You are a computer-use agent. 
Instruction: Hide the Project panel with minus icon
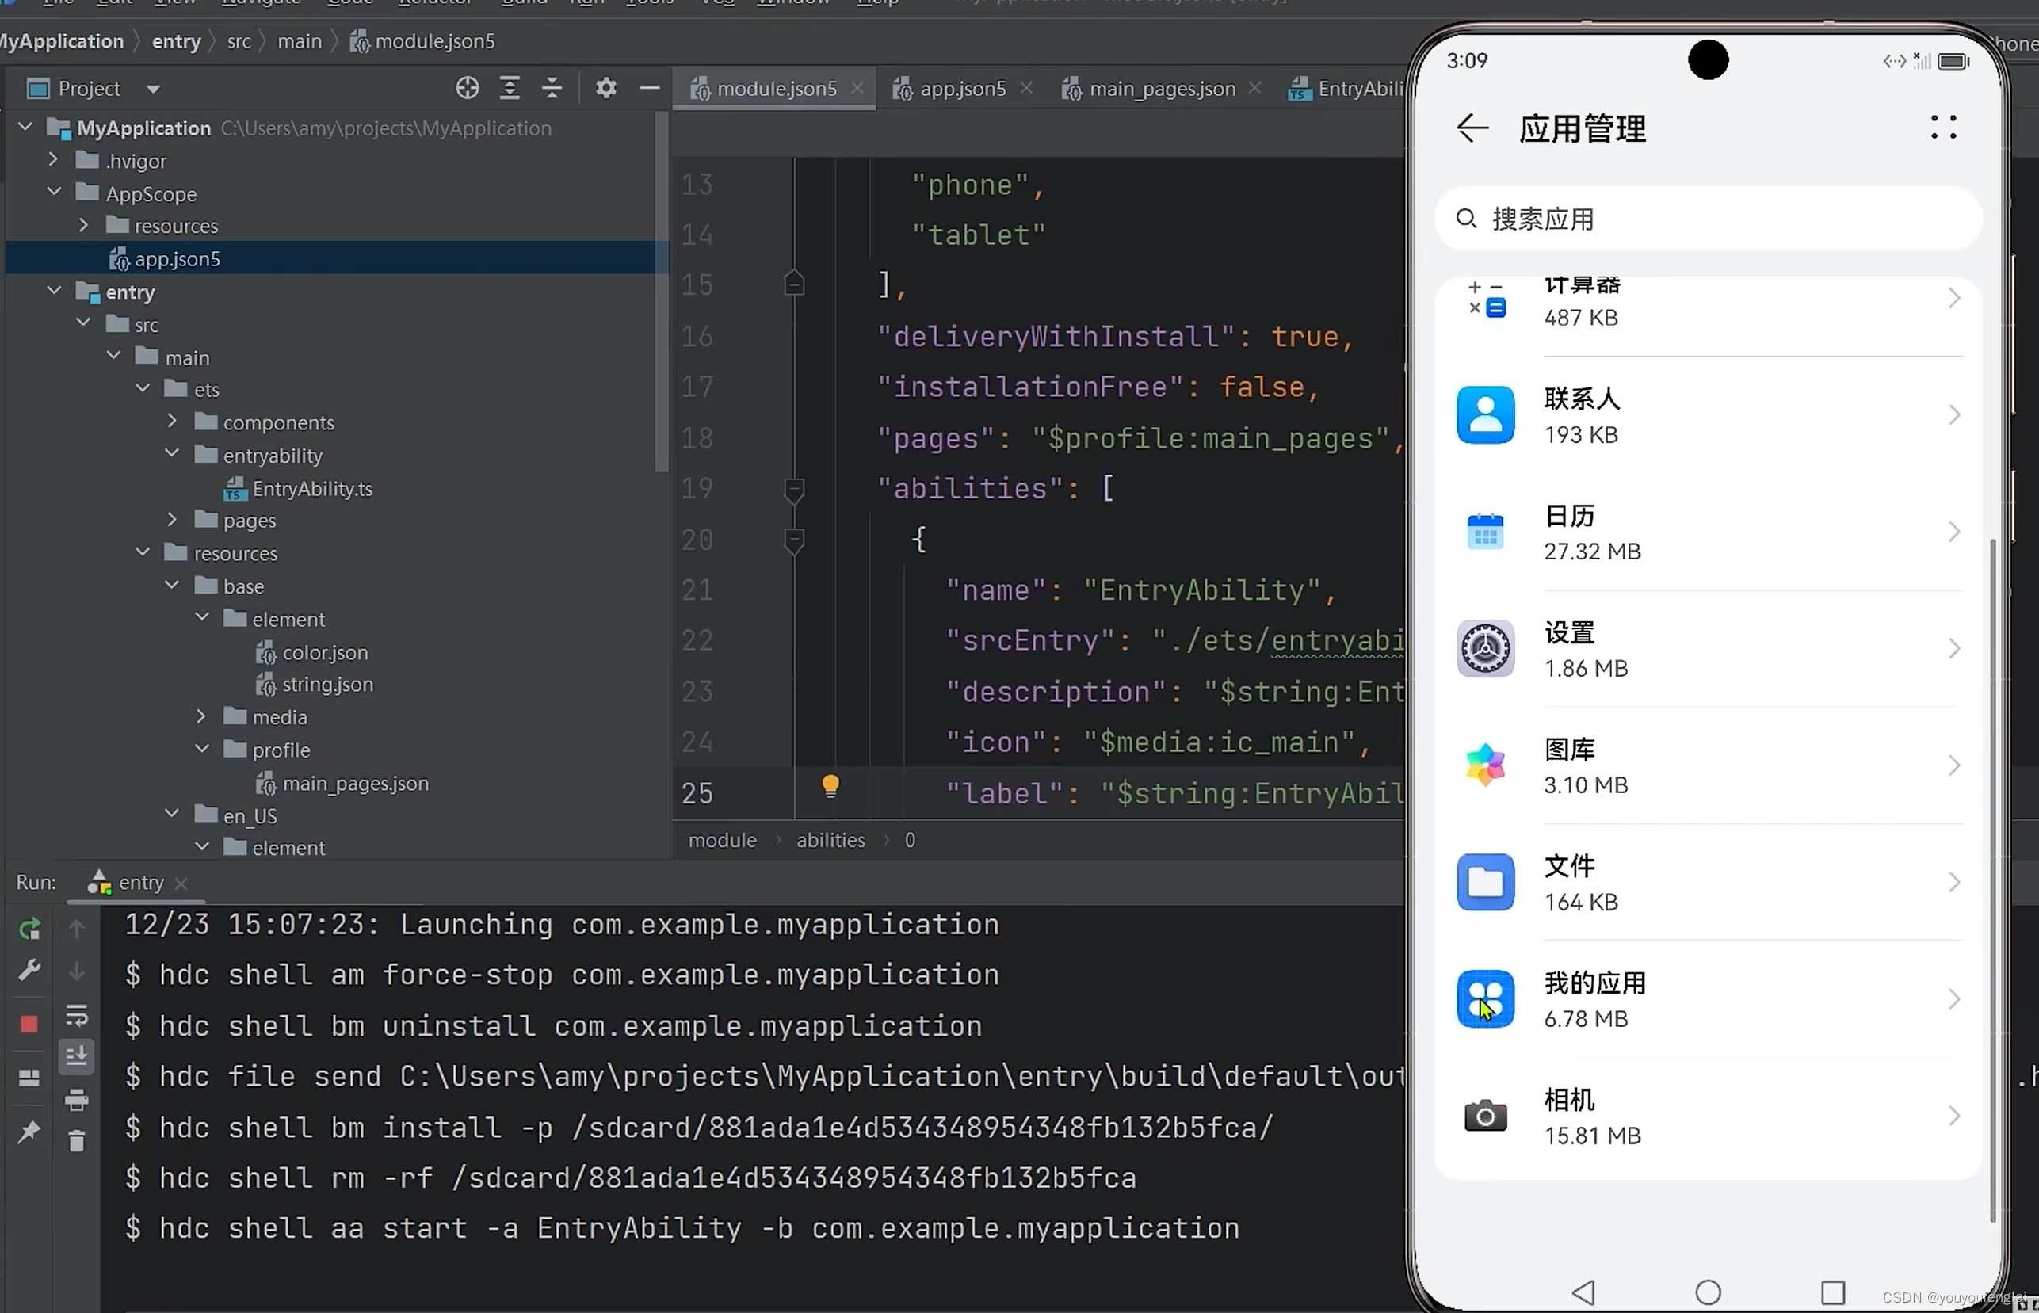(650, 88)
